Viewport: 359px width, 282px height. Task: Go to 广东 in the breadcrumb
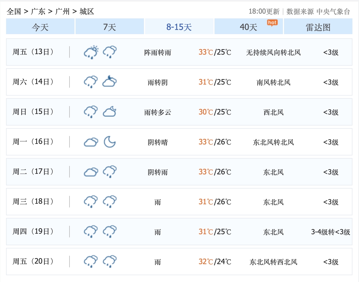click(x=38, y=11)
